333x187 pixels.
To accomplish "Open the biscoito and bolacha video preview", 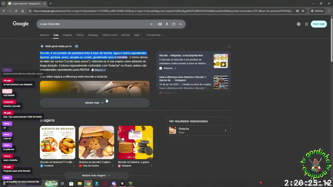I will tap(95, 89).
